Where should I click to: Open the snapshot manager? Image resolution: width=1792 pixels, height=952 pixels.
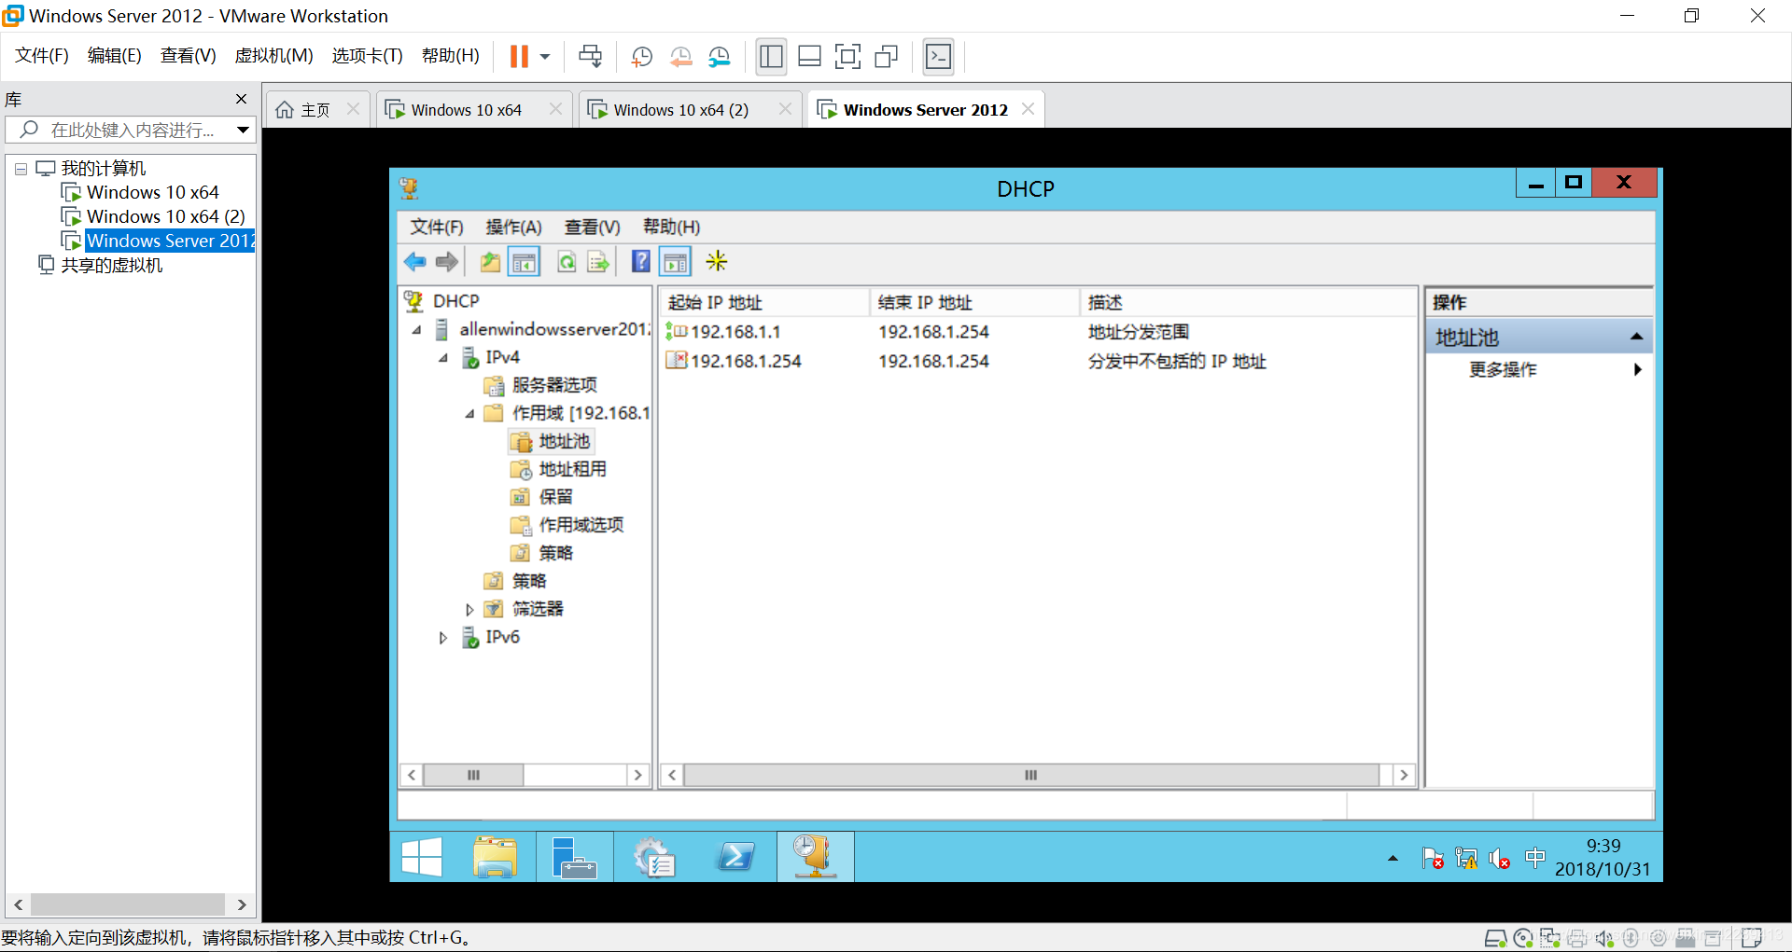719,57
